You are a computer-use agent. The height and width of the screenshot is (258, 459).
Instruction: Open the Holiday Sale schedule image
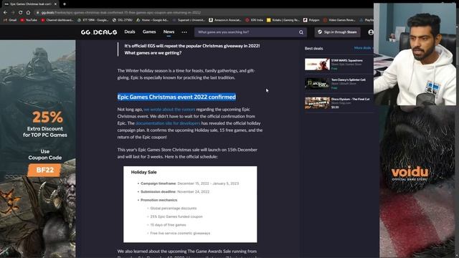tap(190, 204)
